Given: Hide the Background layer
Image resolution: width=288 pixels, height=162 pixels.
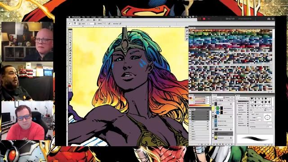Looking at the screenshot, I should (x=213, y=138).
